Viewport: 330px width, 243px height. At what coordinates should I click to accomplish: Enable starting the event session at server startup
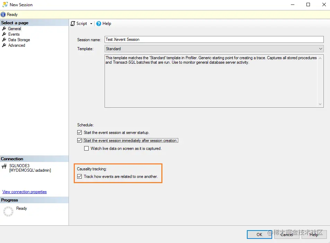(79, 133)
